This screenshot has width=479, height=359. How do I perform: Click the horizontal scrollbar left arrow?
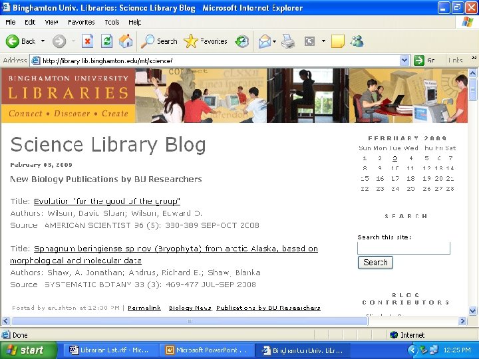tap(6, 321)
